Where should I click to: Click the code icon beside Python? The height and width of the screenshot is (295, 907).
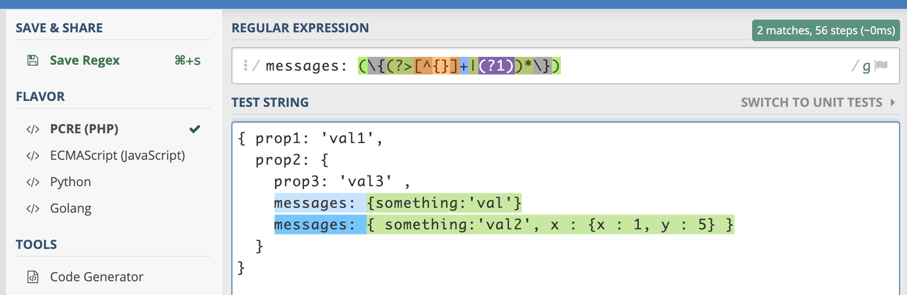pyautogui.click(x=32, y=182)
